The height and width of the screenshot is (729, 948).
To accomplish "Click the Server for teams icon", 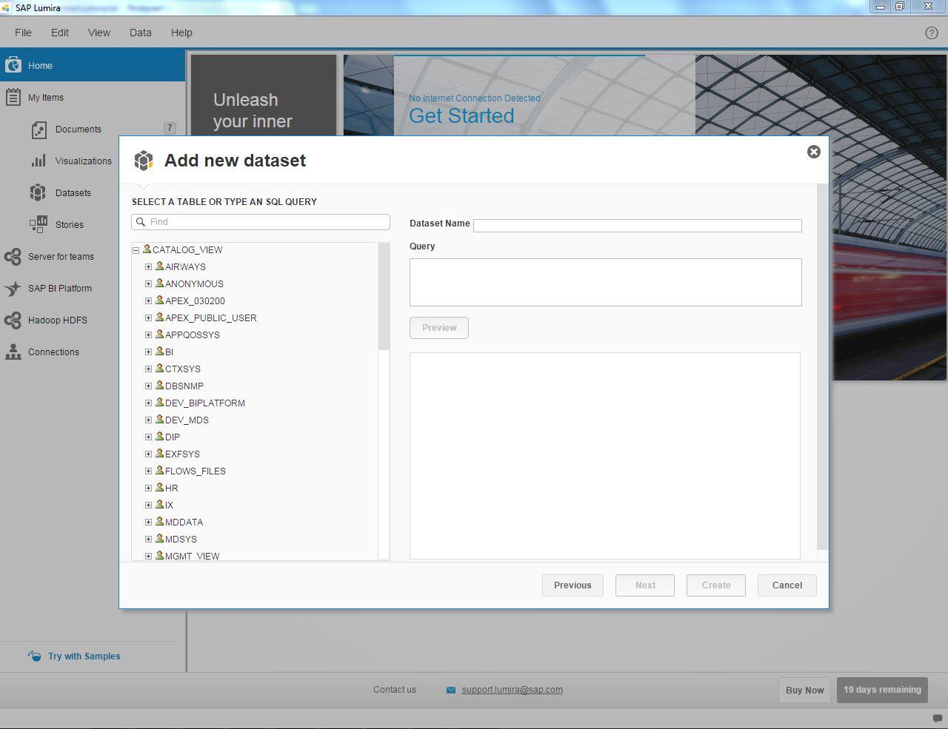I will pyautogui.click(x=13, y=256).
